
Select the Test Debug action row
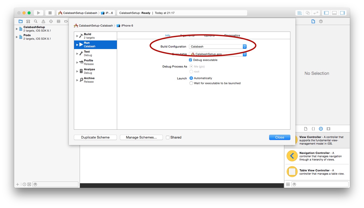[95, 53]
